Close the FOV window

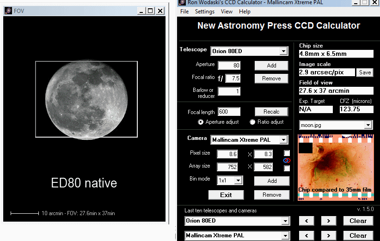[x=160, y=11]
